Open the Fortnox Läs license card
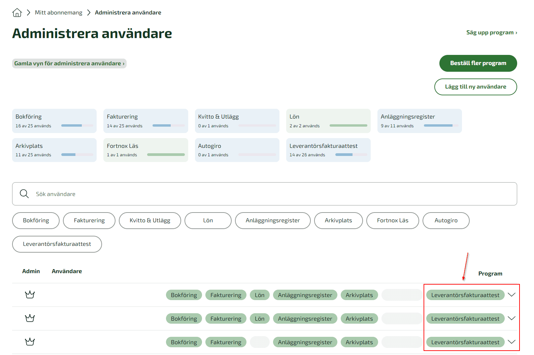534x355 pixels. click(145, 150)
